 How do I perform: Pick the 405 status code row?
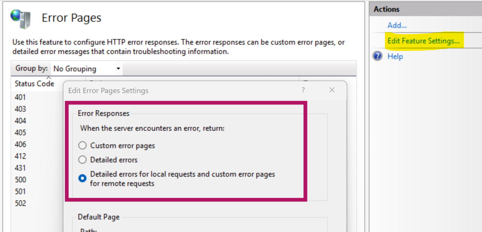coord(20,133)
